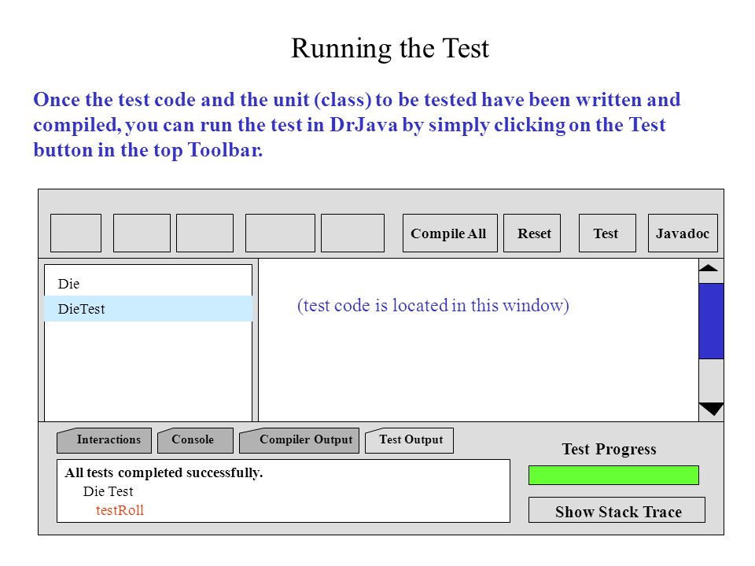
Task: Click the blue scrollbar thumb
Action: (x=711, y=321)
